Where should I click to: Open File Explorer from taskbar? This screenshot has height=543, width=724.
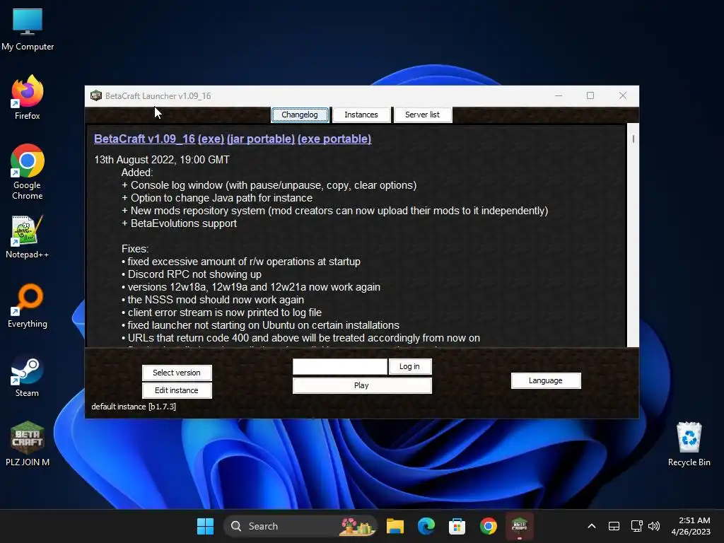395,526
